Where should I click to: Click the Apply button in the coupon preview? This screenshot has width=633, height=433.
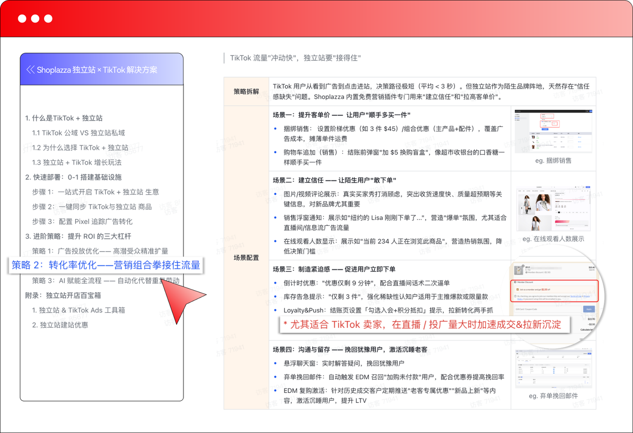click(589, 309)
